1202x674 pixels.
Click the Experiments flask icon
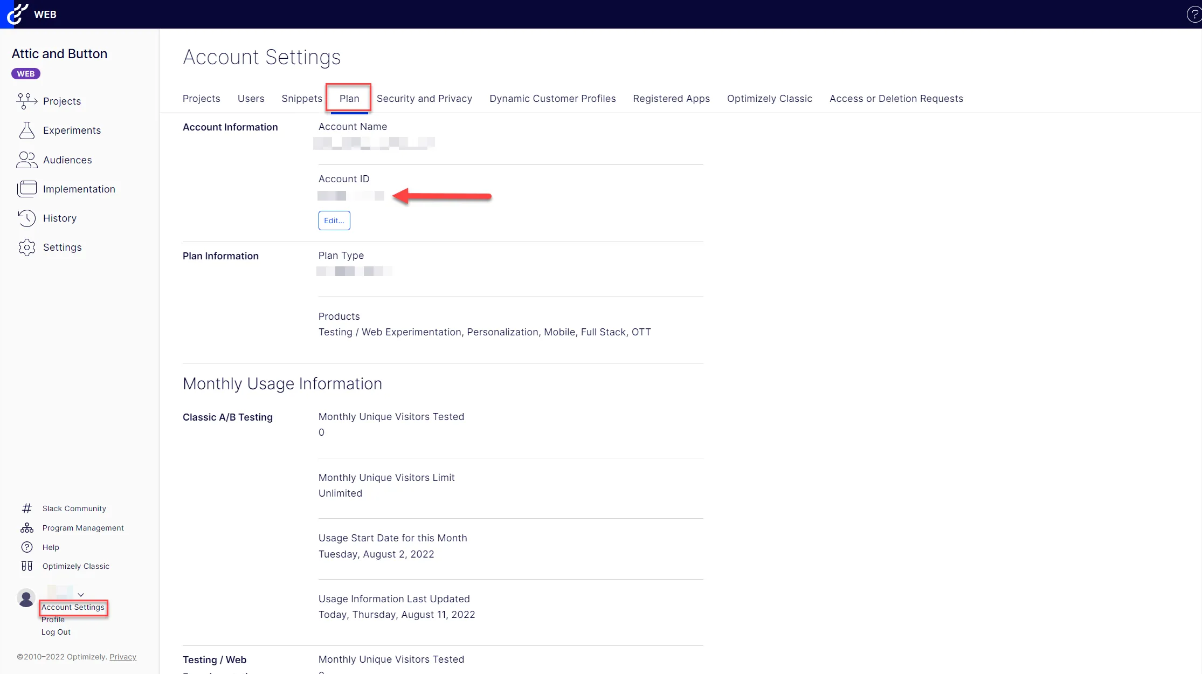(27, 130)
